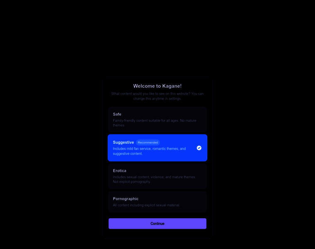
Task: Select the Safe content option
Action: [157, 120]
